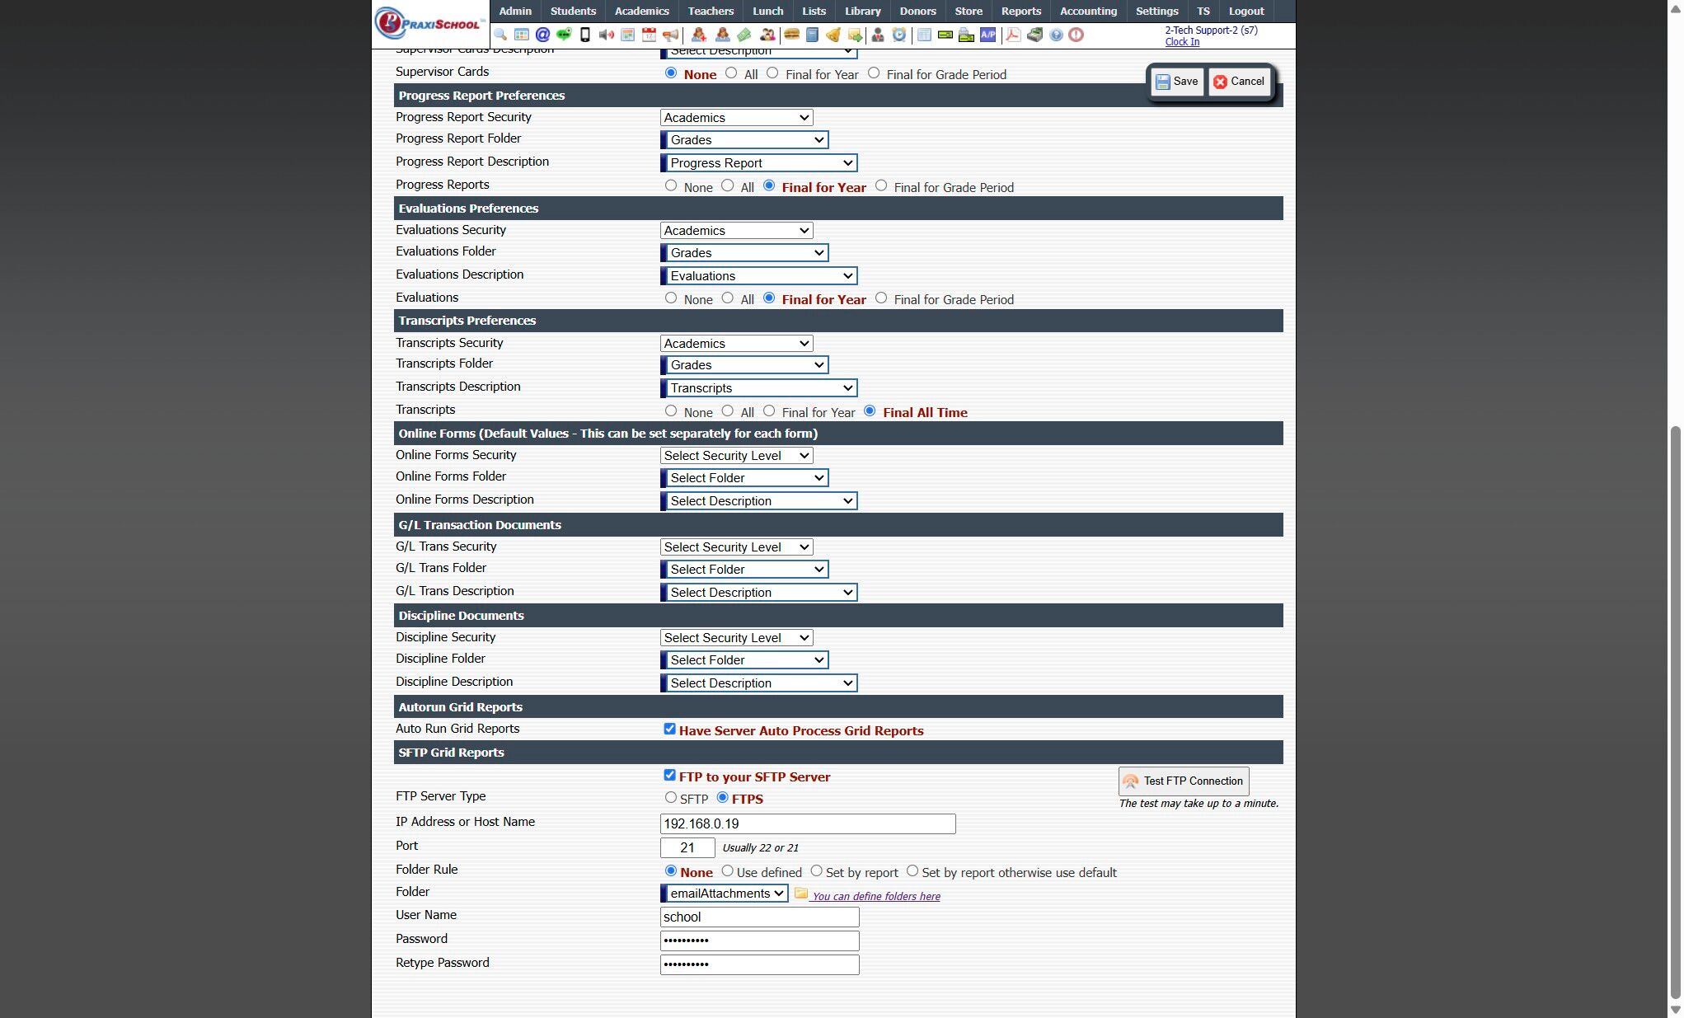Click the IP Address or Host Name field
Viewport: 1684px width, 1018px height.
(807, 823)
